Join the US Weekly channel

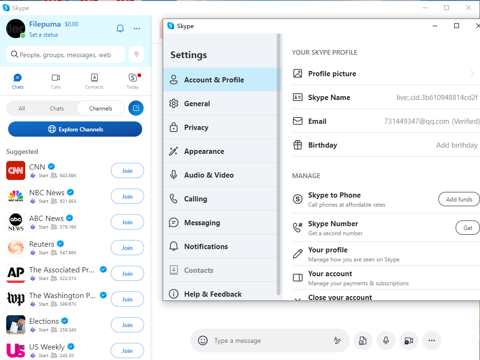click(127, 350)
